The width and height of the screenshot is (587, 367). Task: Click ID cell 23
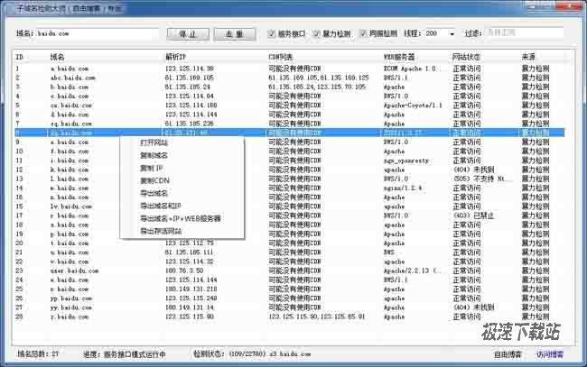point(19,271)
